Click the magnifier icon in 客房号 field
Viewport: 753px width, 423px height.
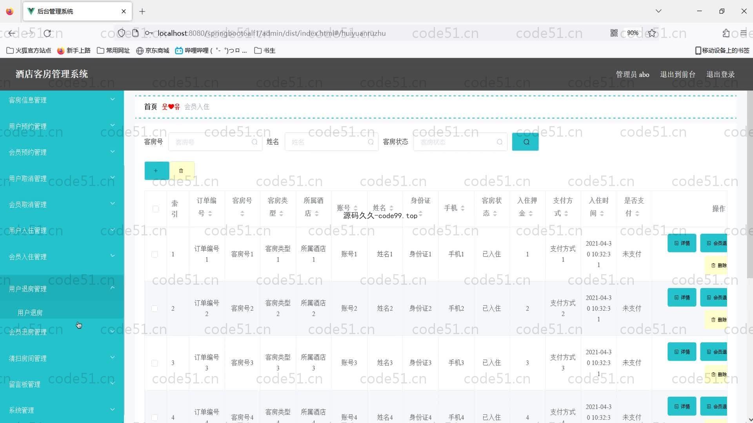tap(255, 142)
